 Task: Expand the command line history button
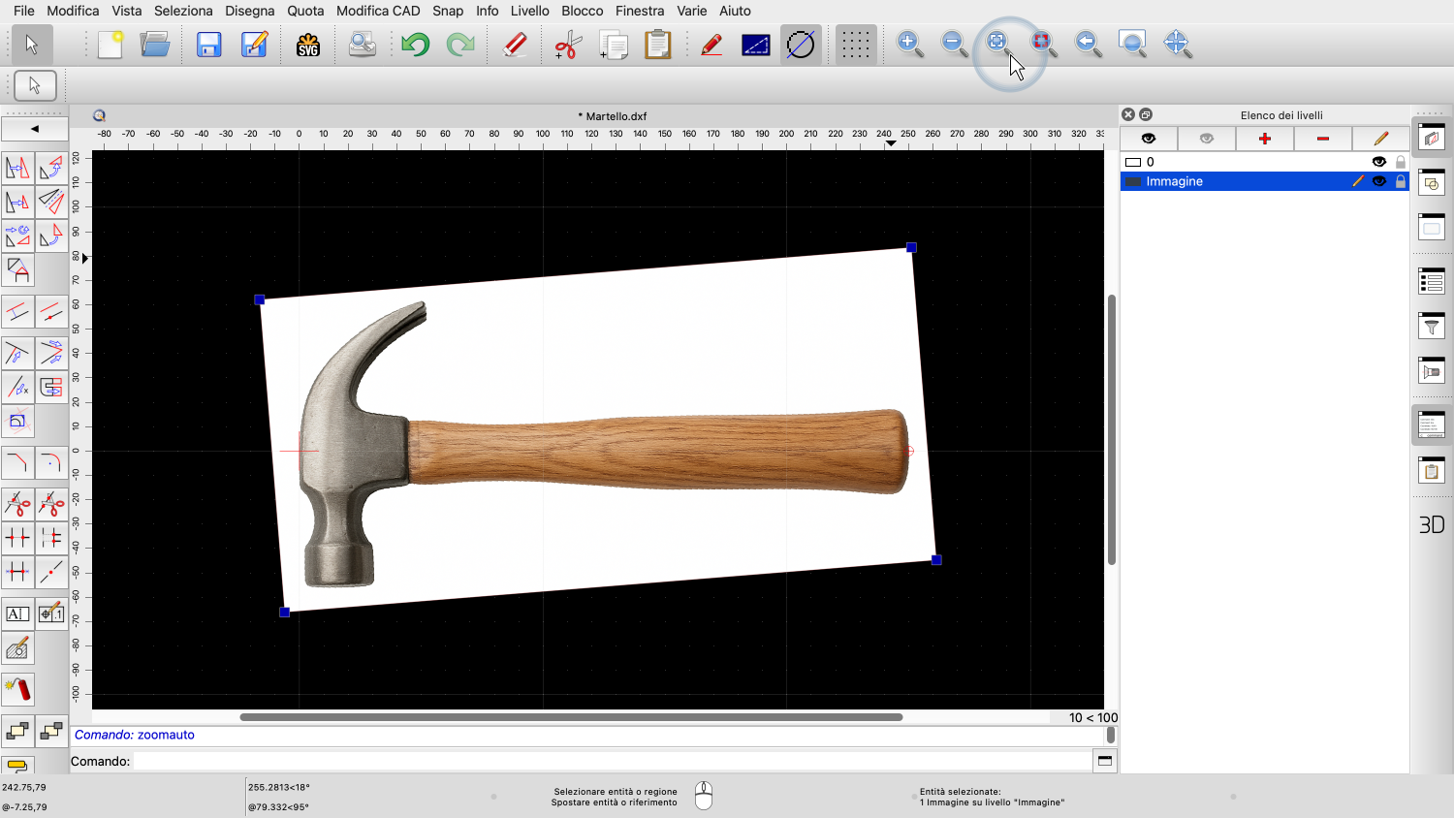point(1105,761)
